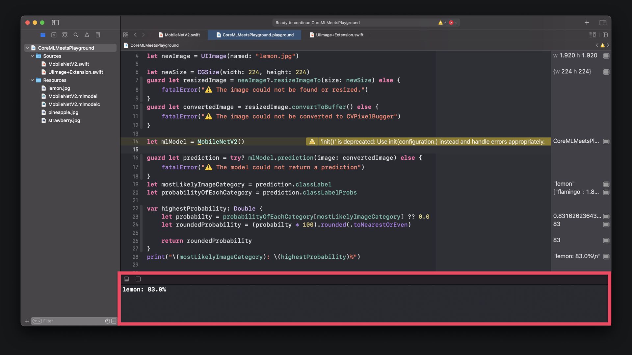Collapse the CoreMLMeetsPlayground root item
This screenshot has width=632, height=355.
click(x=27, y=48)
